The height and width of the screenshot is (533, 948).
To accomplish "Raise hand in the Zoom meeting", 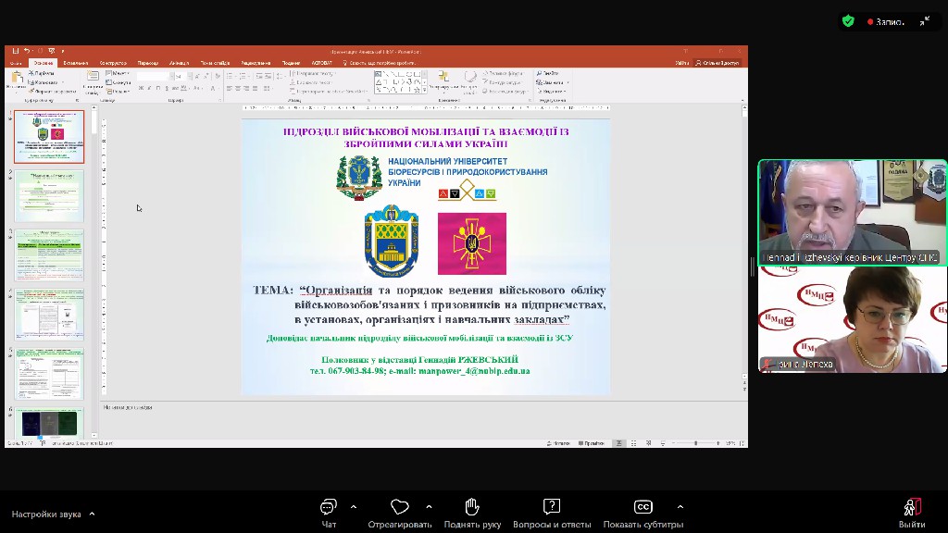I will click(x=472, y=514).
